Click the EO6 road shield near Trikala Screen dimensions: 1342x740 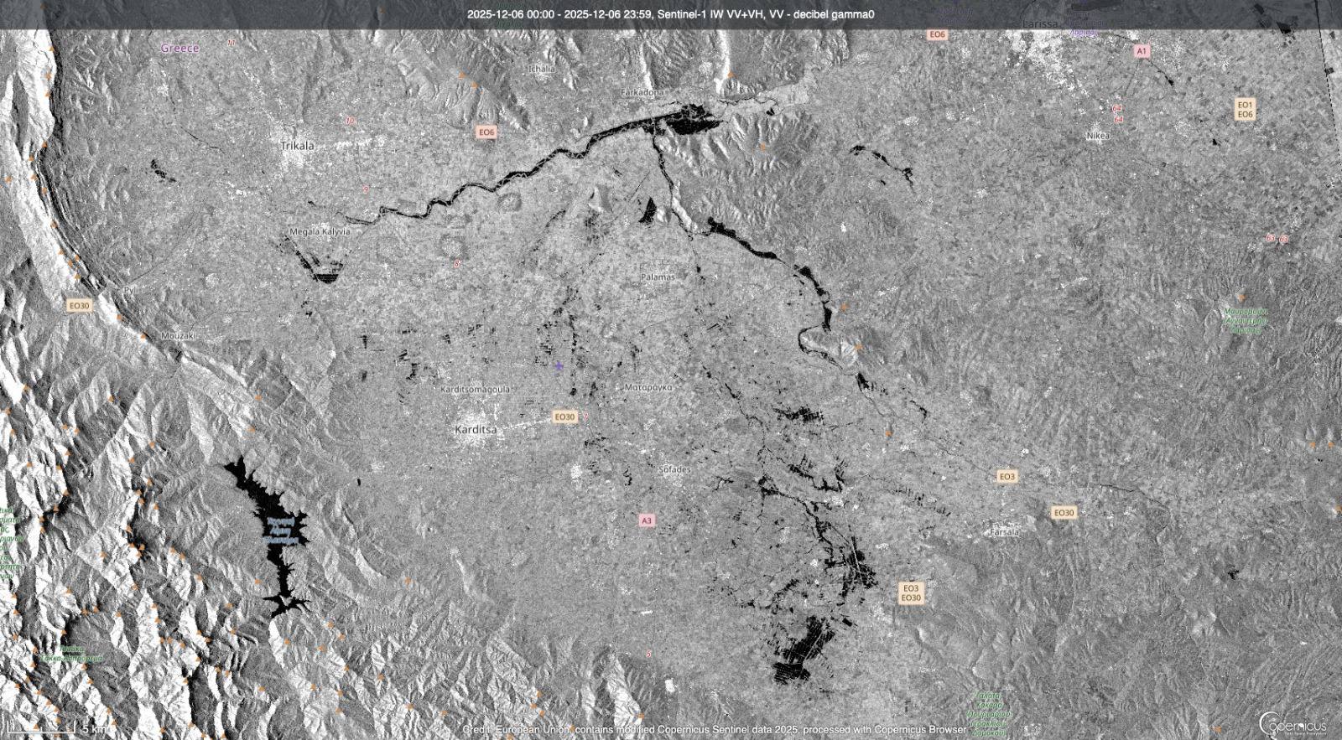[x=486, y=132]
